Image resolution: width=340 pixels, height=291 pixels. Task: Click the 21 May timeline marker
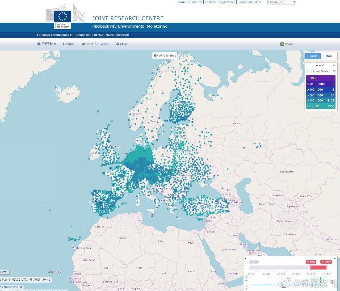326,262
